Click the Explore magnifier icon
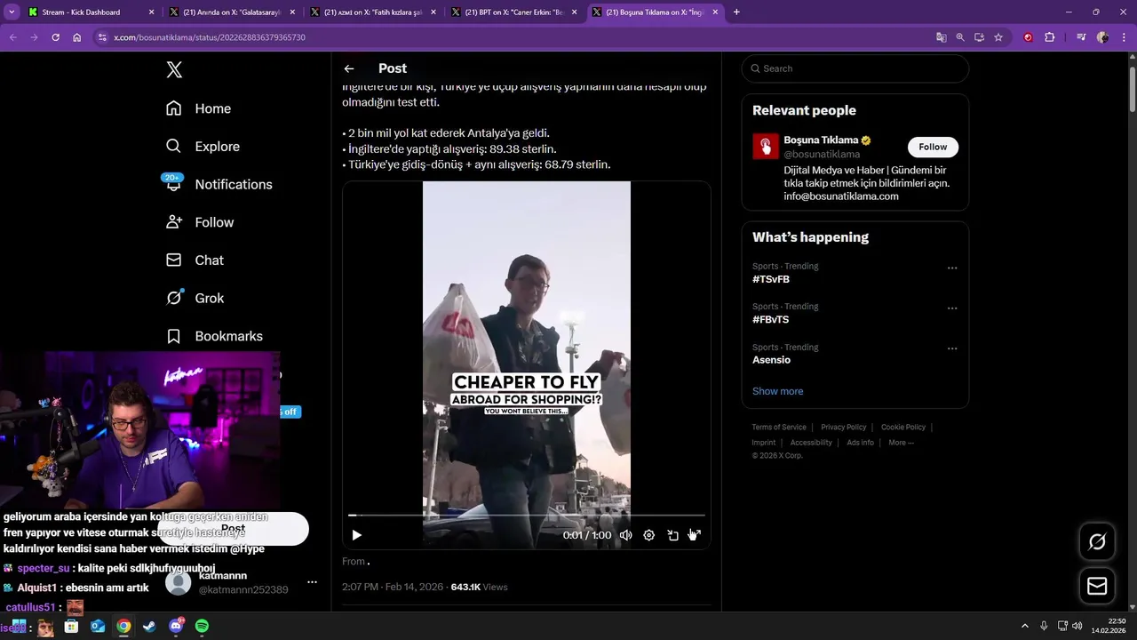Screen dimensions: 1137x640 click(174, 147)
